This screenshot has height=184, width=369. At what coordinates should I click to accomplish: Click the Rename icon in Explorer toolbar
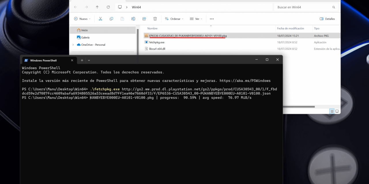[x=133, y=19]
